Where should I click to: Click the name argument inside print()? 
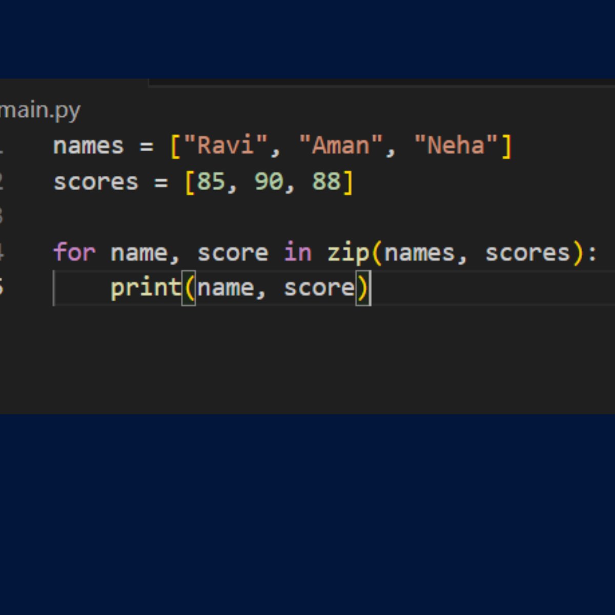coord(225,288)
